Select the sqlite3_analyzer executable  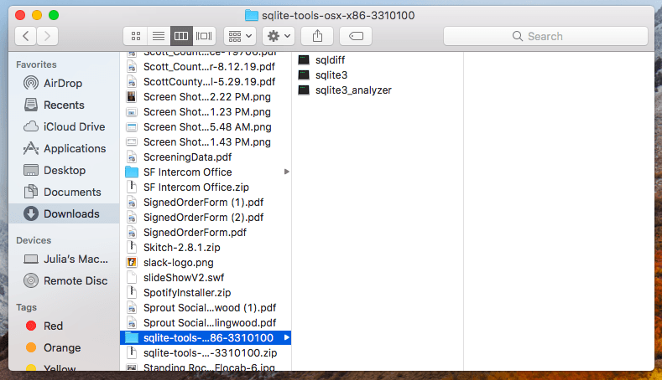coord(352,90)
